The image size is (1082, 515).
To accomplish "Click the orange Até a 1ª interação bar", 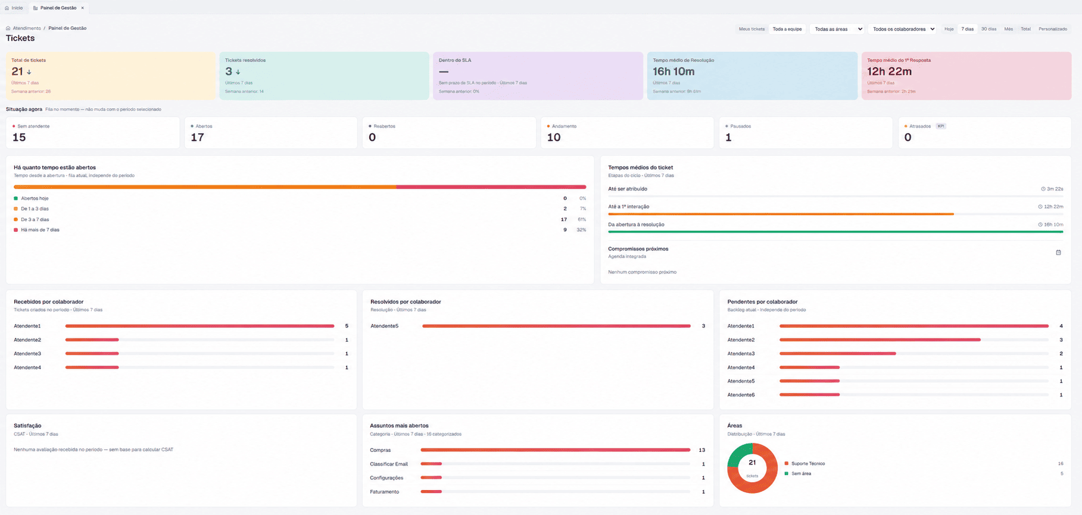I will tap(781, 214).
